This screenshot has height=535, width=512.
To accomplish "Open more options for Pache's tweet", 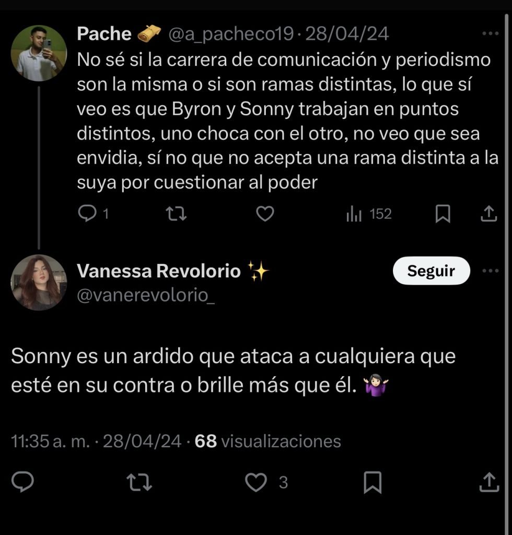I will click(x=490, y=34).
